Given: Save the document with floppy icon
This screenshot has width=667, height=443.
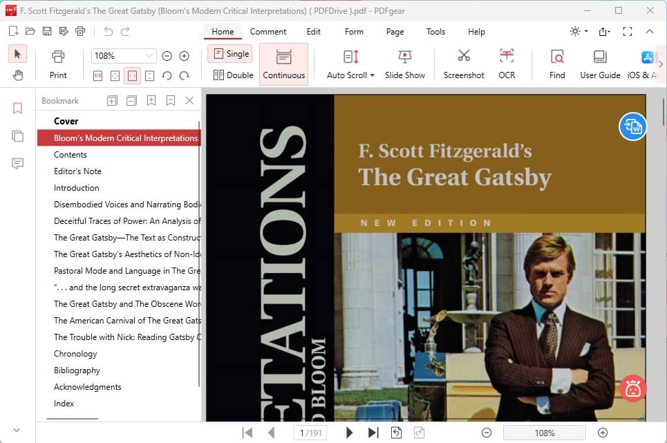Looking at the screenshot, I should click(x=47, y=31).
